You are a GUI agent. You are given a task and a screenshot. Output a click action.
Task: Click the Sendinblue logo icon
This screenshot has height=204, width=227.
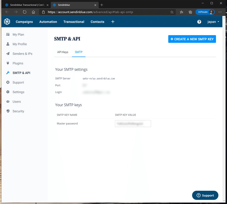coord(7,22)
